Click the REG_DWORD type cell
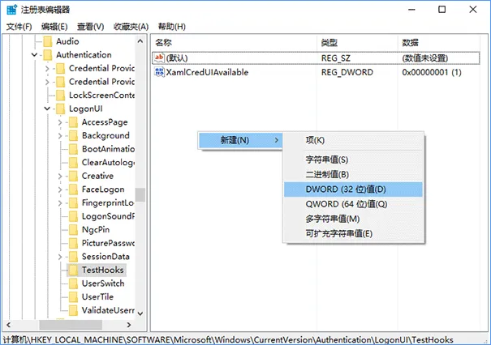The height and width of the screenshot is (345, 491). pos(347,72)
